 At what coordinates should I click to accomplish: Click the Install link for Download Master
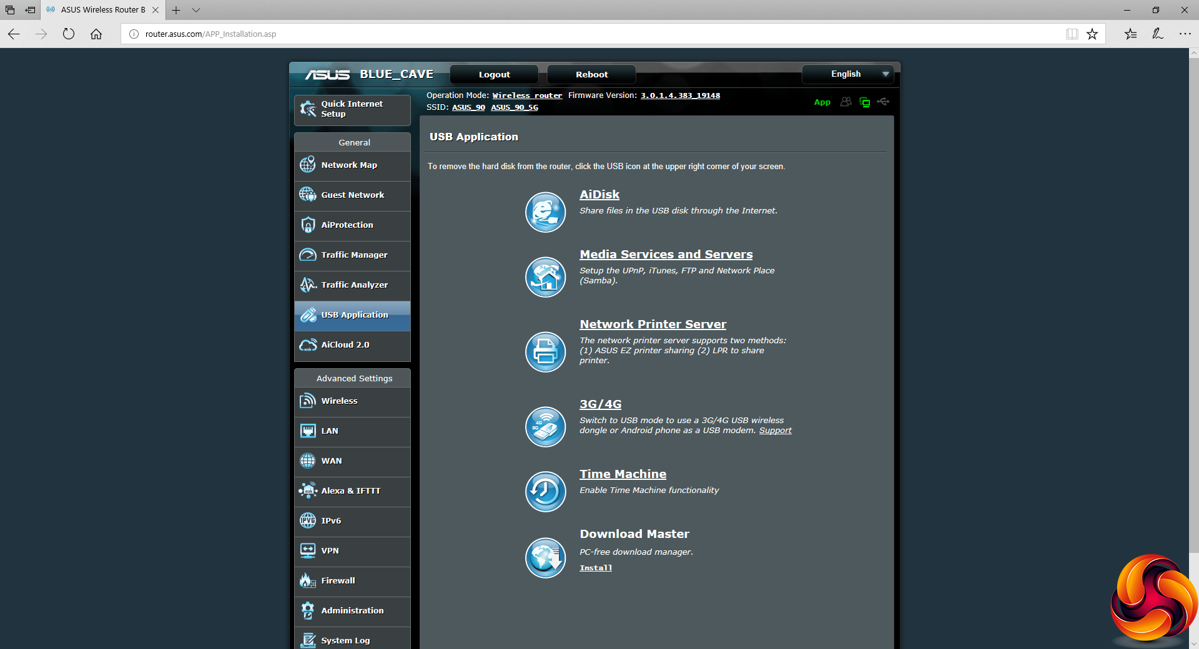coord(596,568)
